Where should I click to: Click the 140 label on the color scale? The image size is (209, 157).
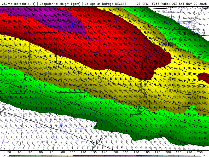104,152
